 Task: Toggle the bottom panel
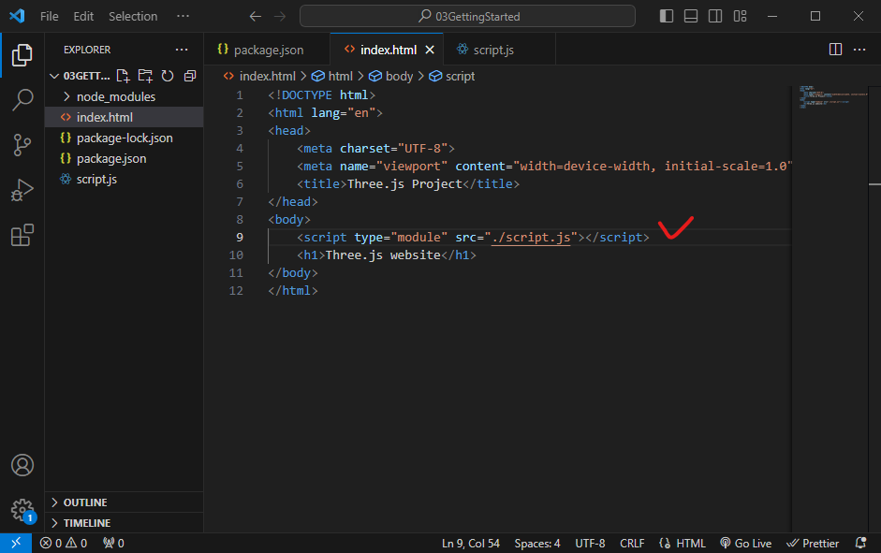(691, 16)
